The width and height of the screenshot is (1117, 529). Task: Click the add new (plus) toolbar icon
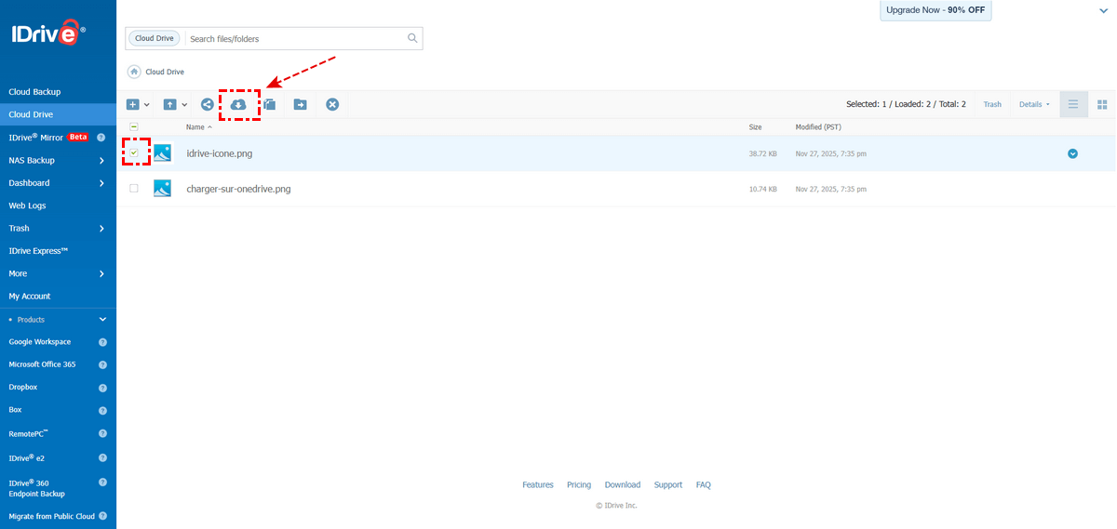132,105
